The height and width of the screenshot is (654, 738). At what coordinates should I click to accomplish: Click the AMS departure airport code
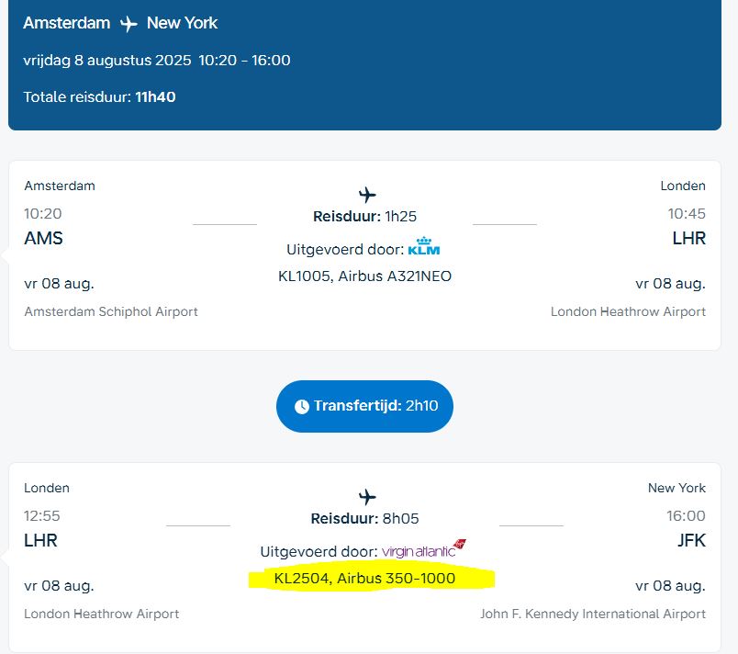click(x=43, y=238)
